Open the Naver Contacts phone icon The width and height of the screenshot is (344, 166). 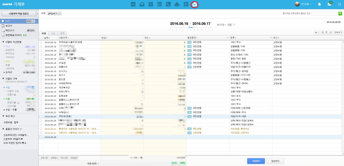pyautogui.click(x=169, y=4)
